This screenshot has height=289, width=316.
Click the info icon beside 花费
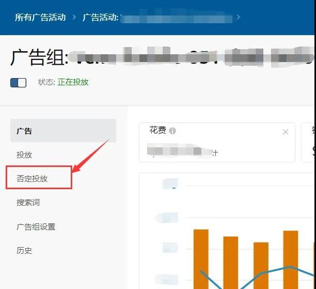tap(172, 131)
